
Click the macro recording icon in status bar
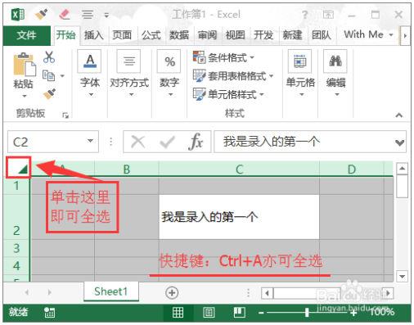[49, 313]
